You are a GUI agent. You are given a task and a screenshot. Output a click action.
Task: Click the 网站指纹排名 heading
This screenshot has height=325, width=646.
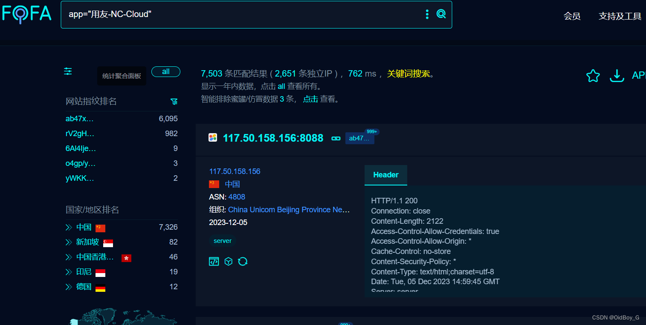click(91, 101)
